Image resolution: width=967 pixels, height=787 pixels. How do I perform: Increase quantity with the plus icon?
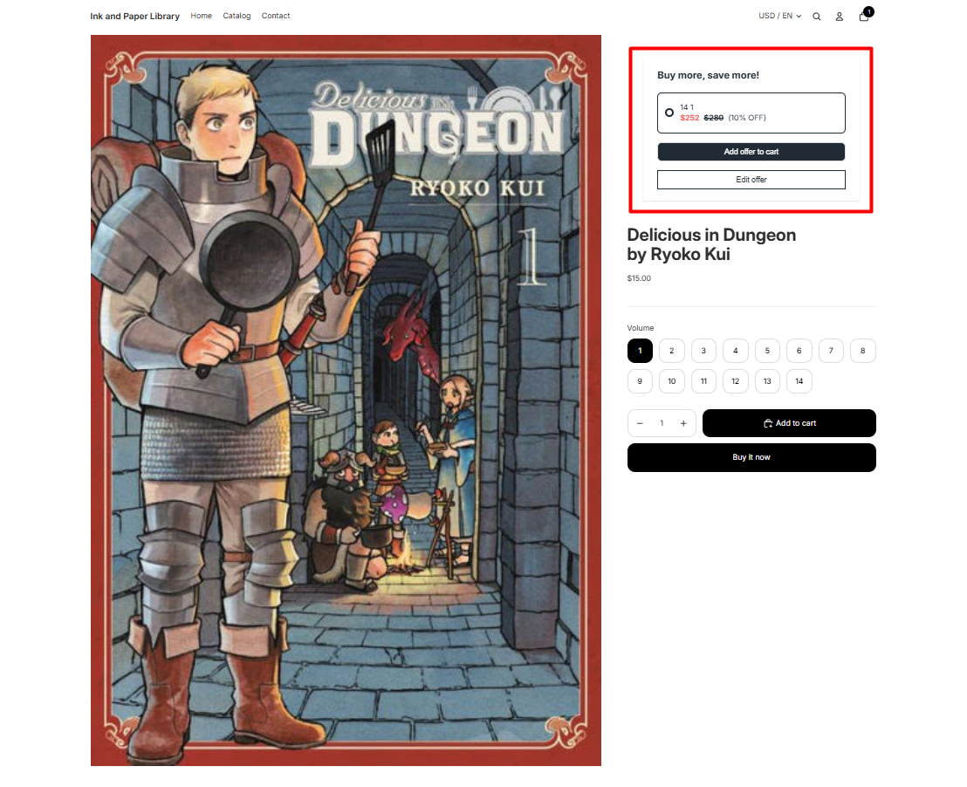click(x=683, y=423)
